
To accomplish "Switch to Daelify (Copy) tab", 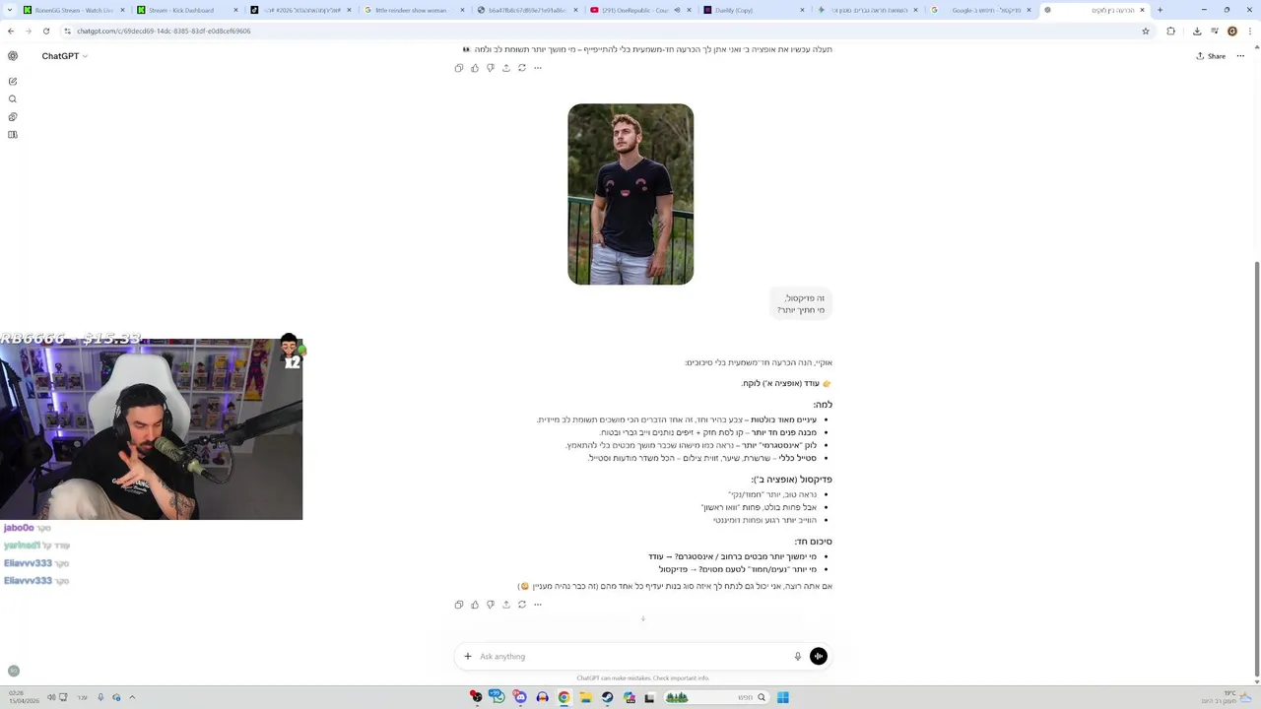I will pos(755,10).
